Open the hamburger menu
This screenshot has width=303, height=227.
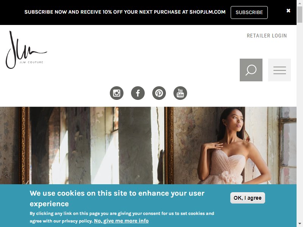click(280, 70)
